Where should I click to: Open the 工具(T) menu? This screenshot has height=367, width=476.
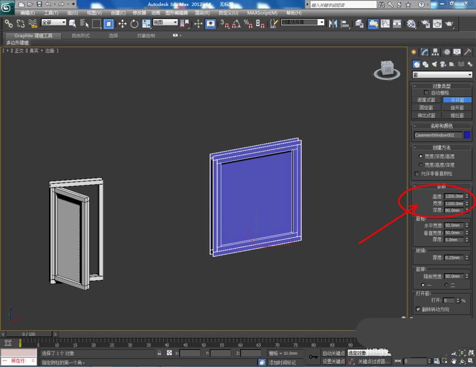click(51, 13)
